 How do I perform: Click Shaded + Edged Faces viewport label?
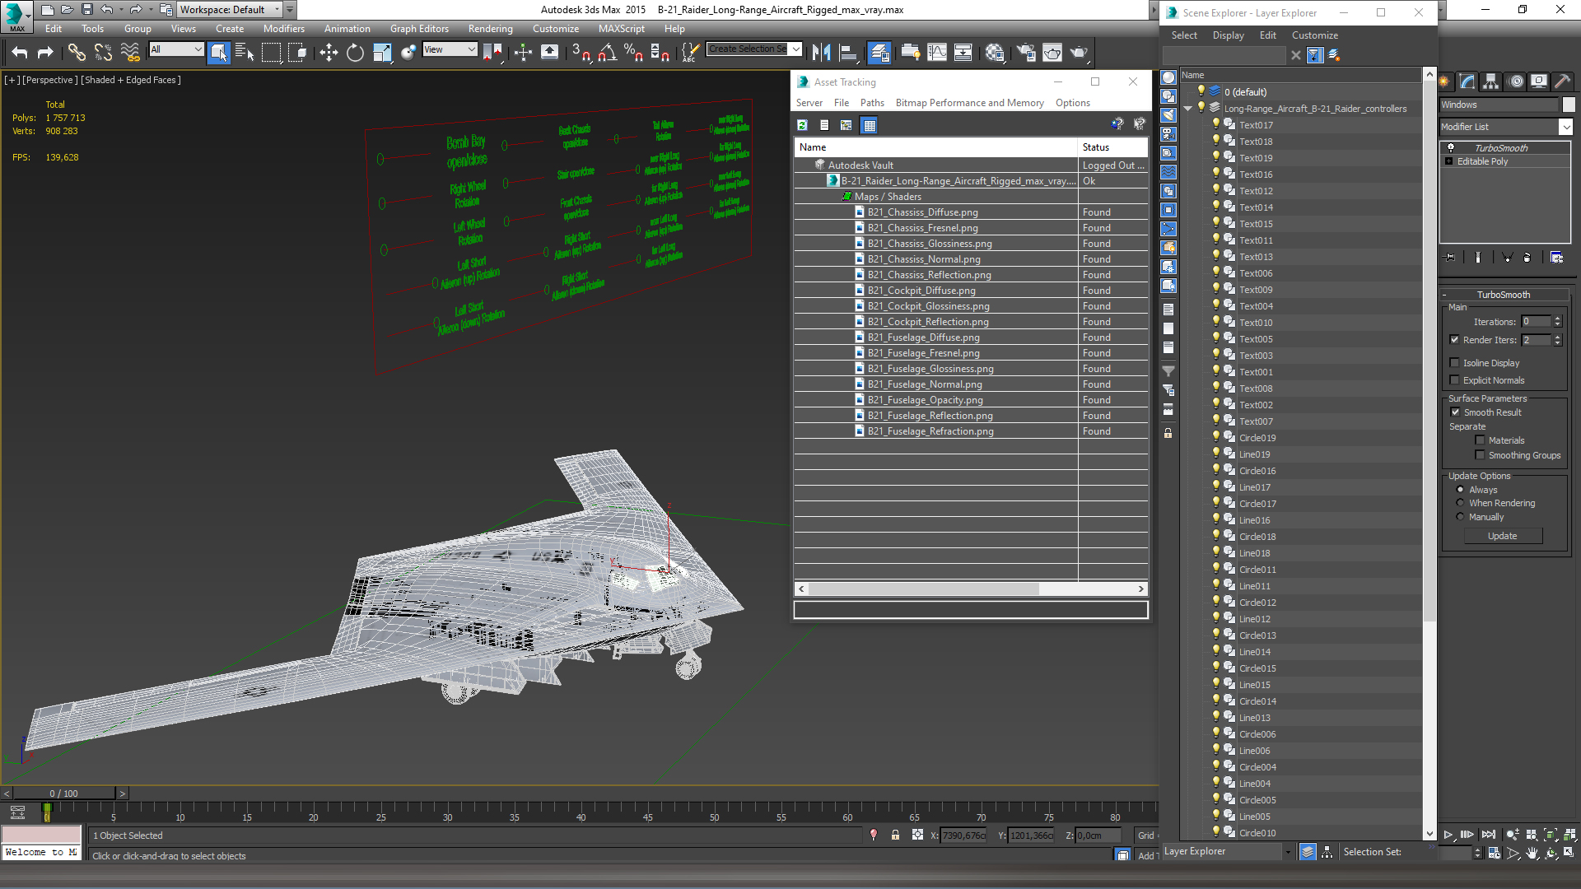131,80
